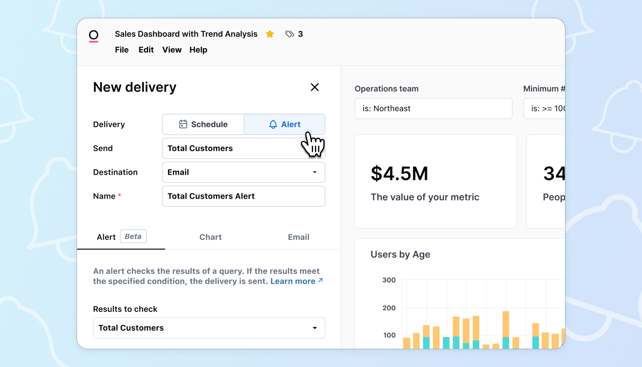Click the circular app logo
The width and height of the screenshot is (642, 367).
coord(94,36)
